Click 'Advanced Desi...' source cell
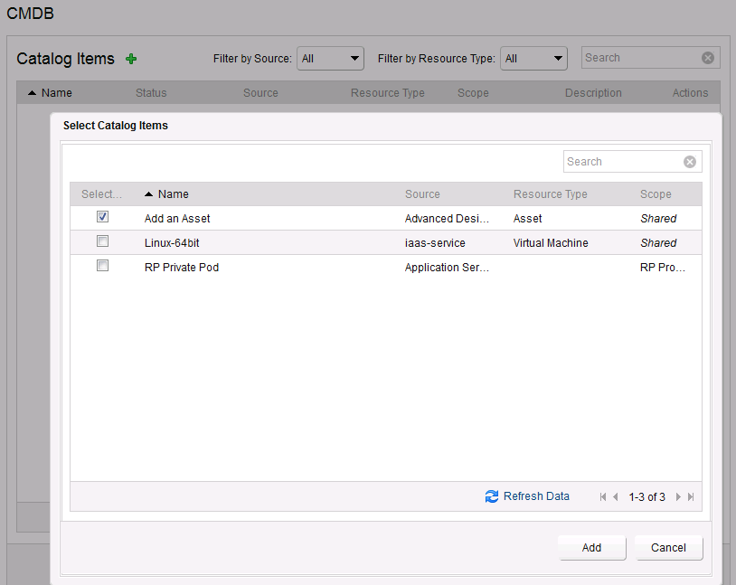This screenshot has height=585, width=736. (x=447, y=218)
